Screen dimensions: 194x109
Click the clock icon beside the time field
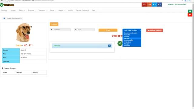(75, 30)
